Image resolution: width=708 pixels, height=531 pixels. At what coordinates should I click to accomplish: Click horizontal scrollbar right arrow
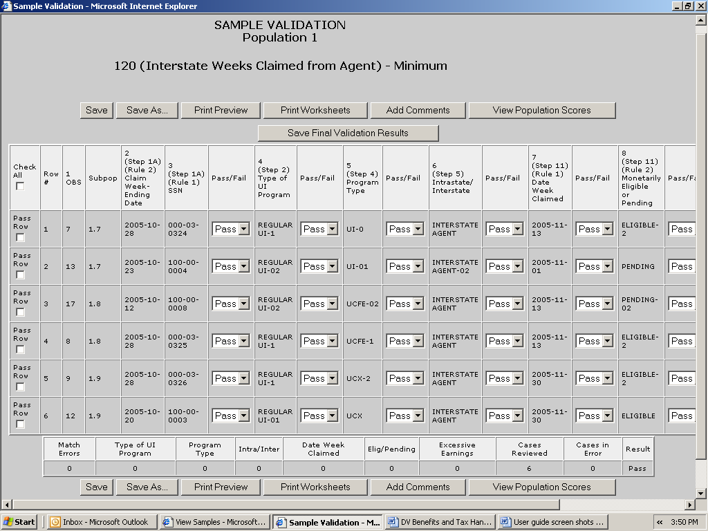[x=689, y=505]
